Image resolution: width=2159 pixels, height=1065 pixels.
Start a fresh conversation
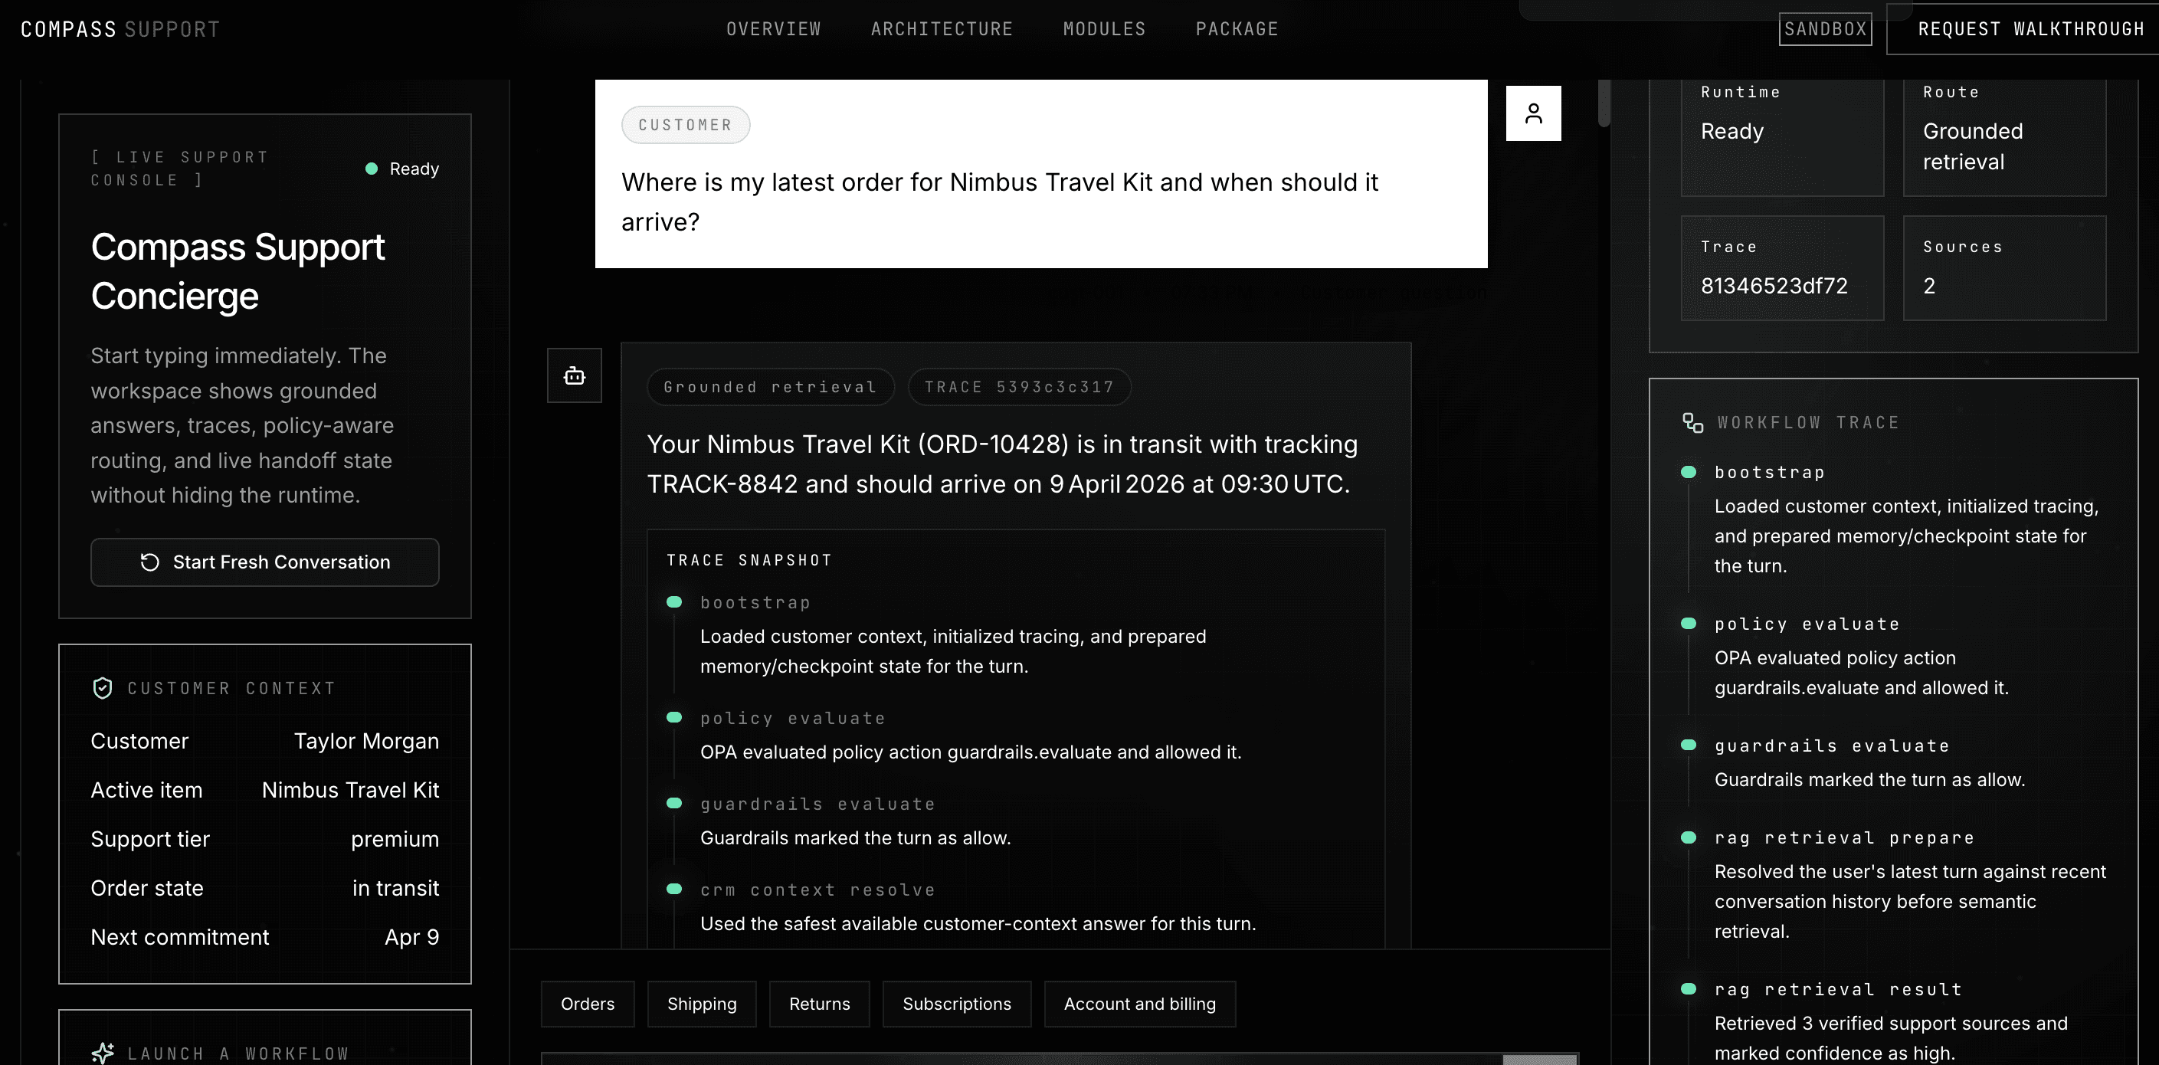pyautogui.click(x=265, y=562)
